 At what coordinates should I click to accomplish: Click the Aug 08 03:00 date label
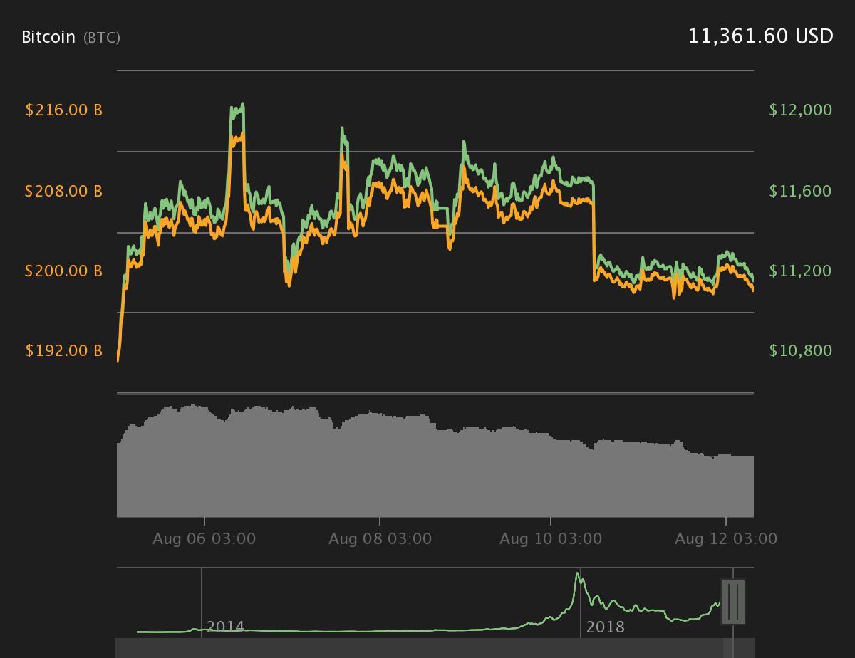click(x=380, y=539)
